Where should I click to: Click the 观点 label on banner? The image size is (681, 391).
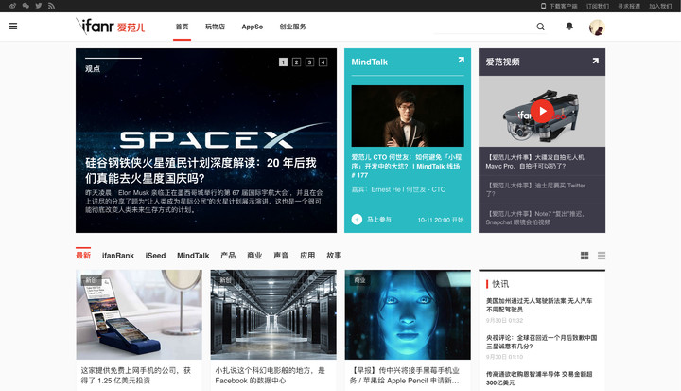pos(93,69)
